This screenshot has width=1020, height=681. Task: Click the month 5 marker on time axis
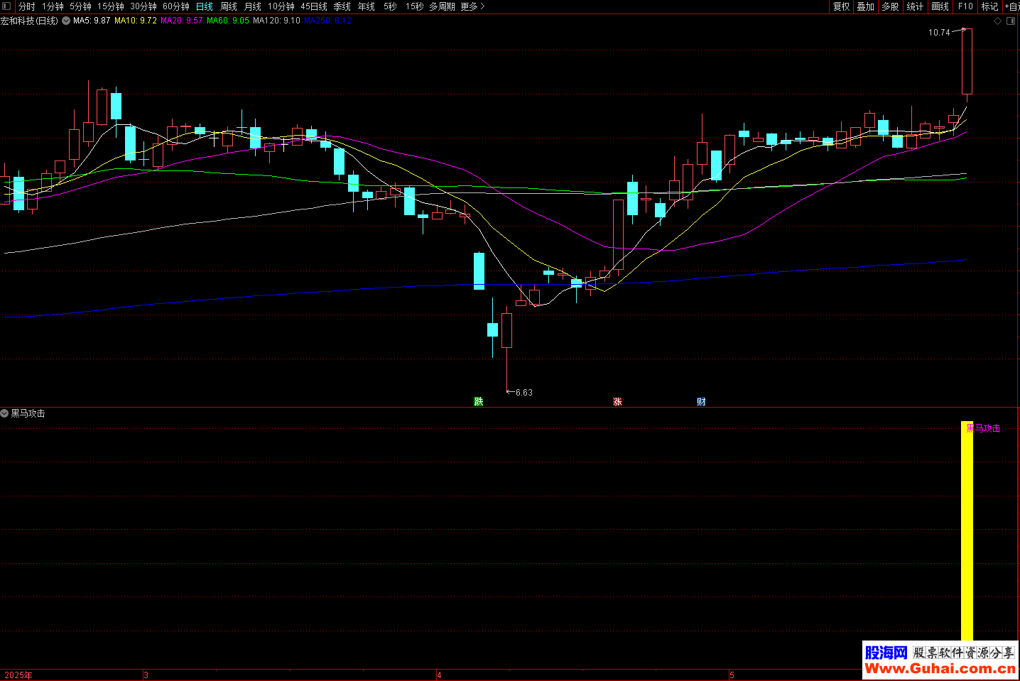732,675
